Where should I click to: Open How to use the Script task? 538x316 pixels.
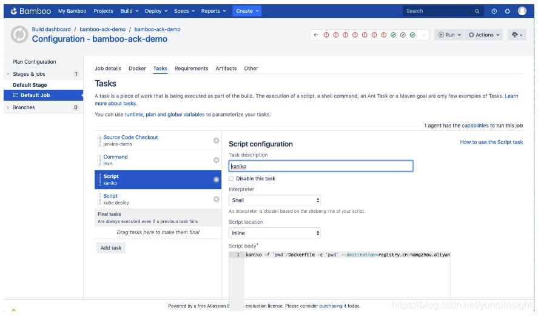pos(491,142)
